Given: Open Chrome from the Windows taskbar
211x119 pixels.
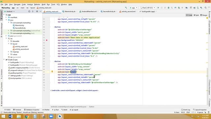Looking at the screenshot, I should tap(27, 116).
